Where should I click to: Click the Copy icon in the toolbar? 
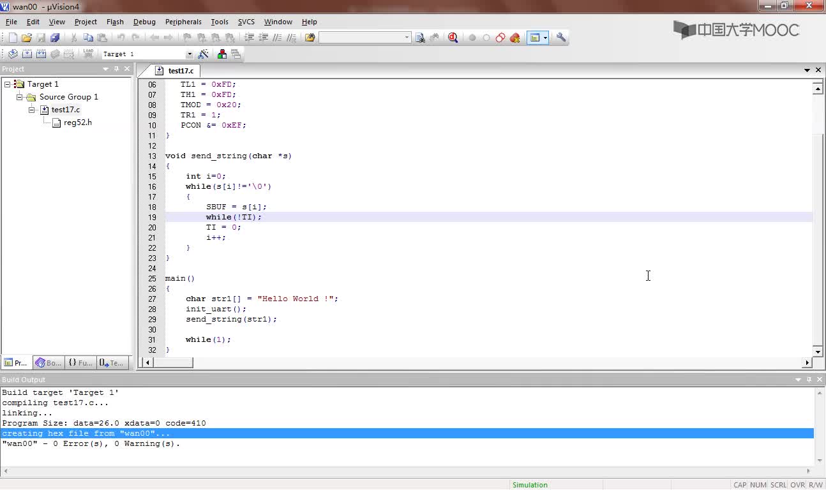click(88, 38)
